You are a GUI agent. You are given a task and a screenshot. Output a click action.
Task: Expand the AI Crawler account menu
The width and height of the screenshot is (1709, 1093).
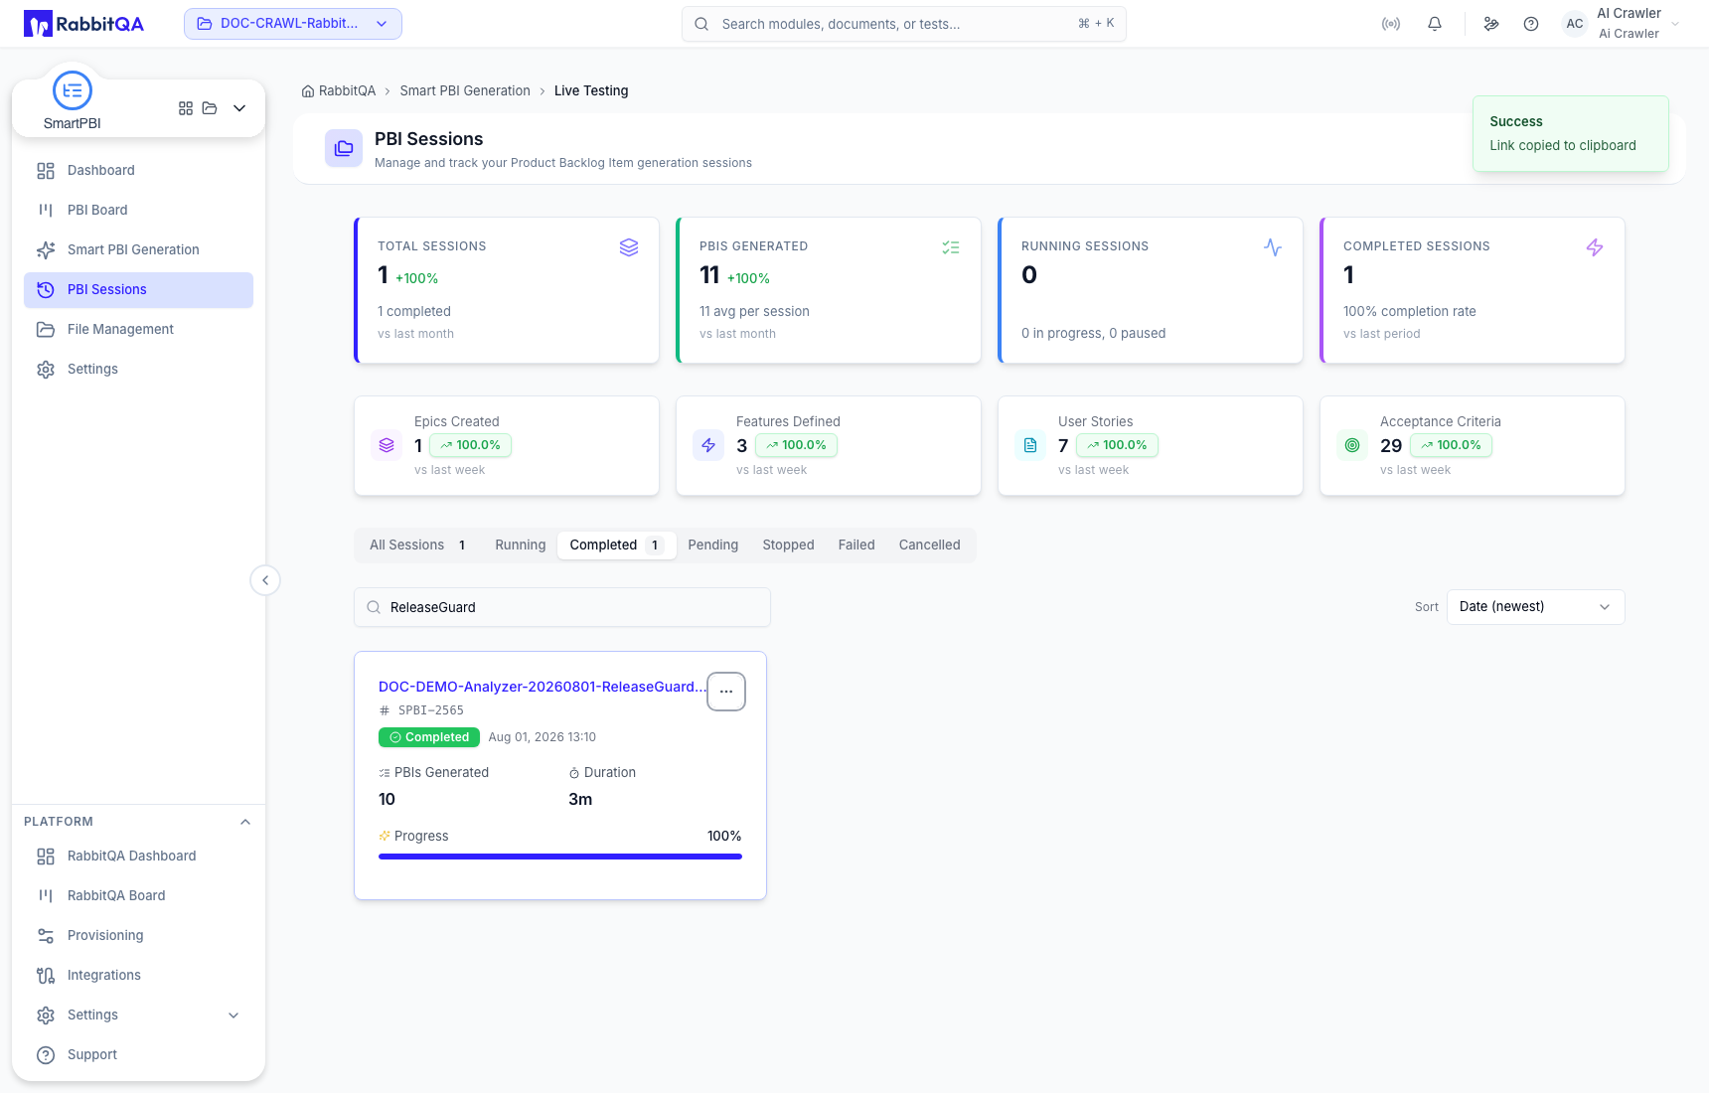[1675, 24]
